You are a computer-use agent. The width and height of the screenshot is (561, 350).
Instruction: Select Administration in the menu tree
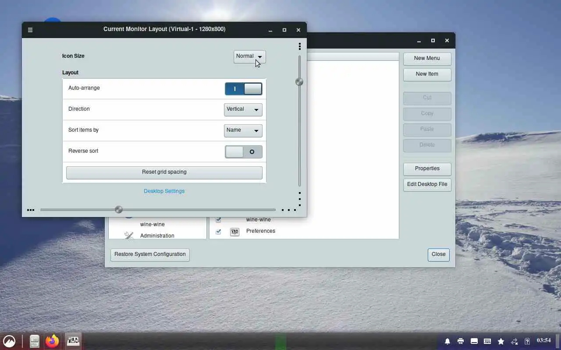point(157,236)
